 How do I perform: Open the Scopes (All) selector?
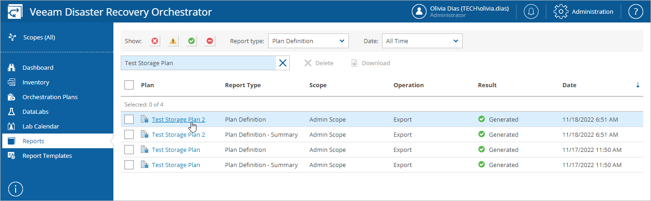pos(39,37)
